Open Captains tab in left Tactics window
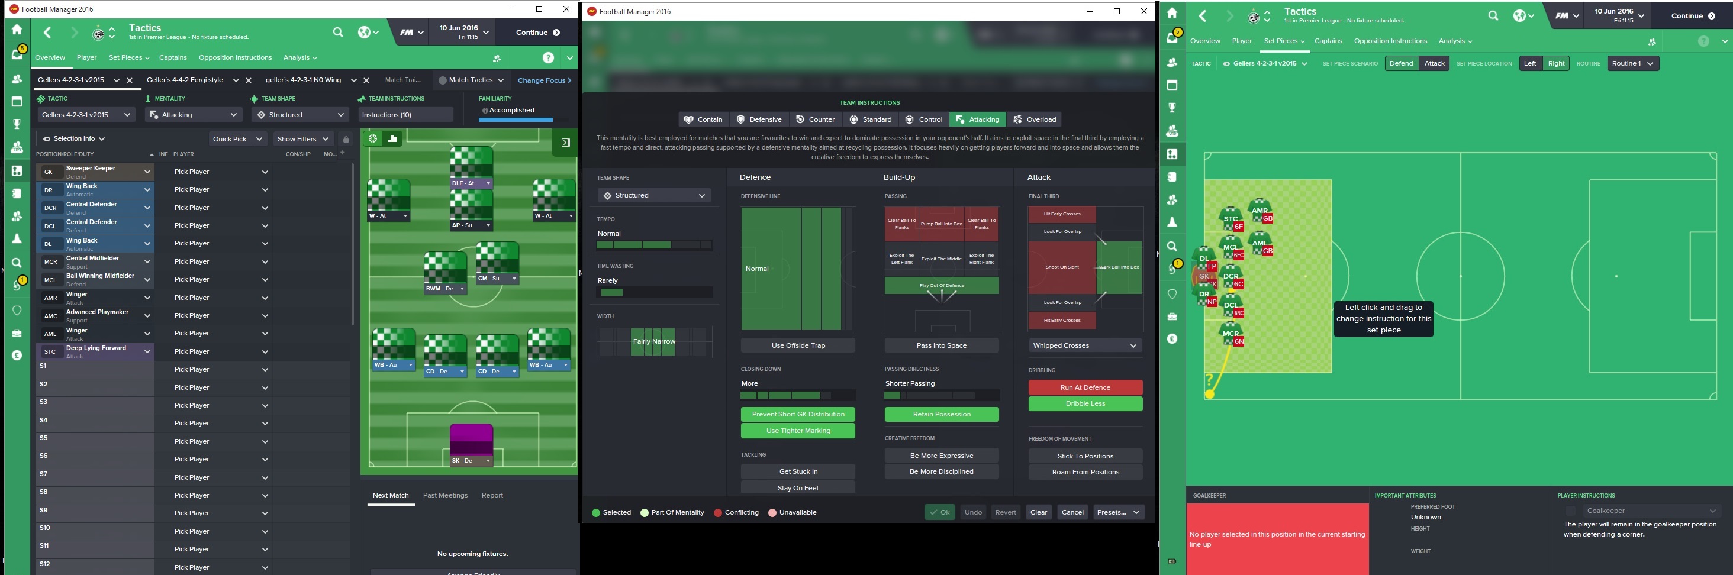1733x575 pixels. point(173,58)
